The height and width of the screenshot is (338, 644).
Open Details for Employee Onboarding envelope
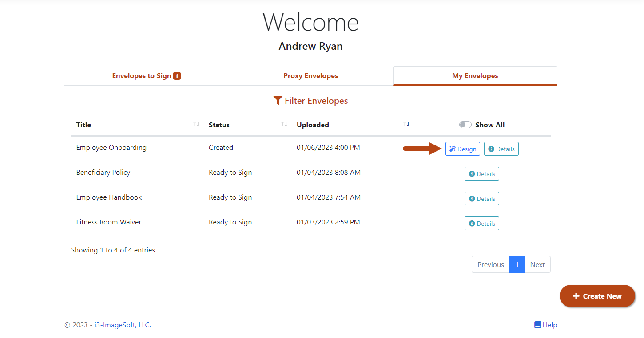pos(501,149)
